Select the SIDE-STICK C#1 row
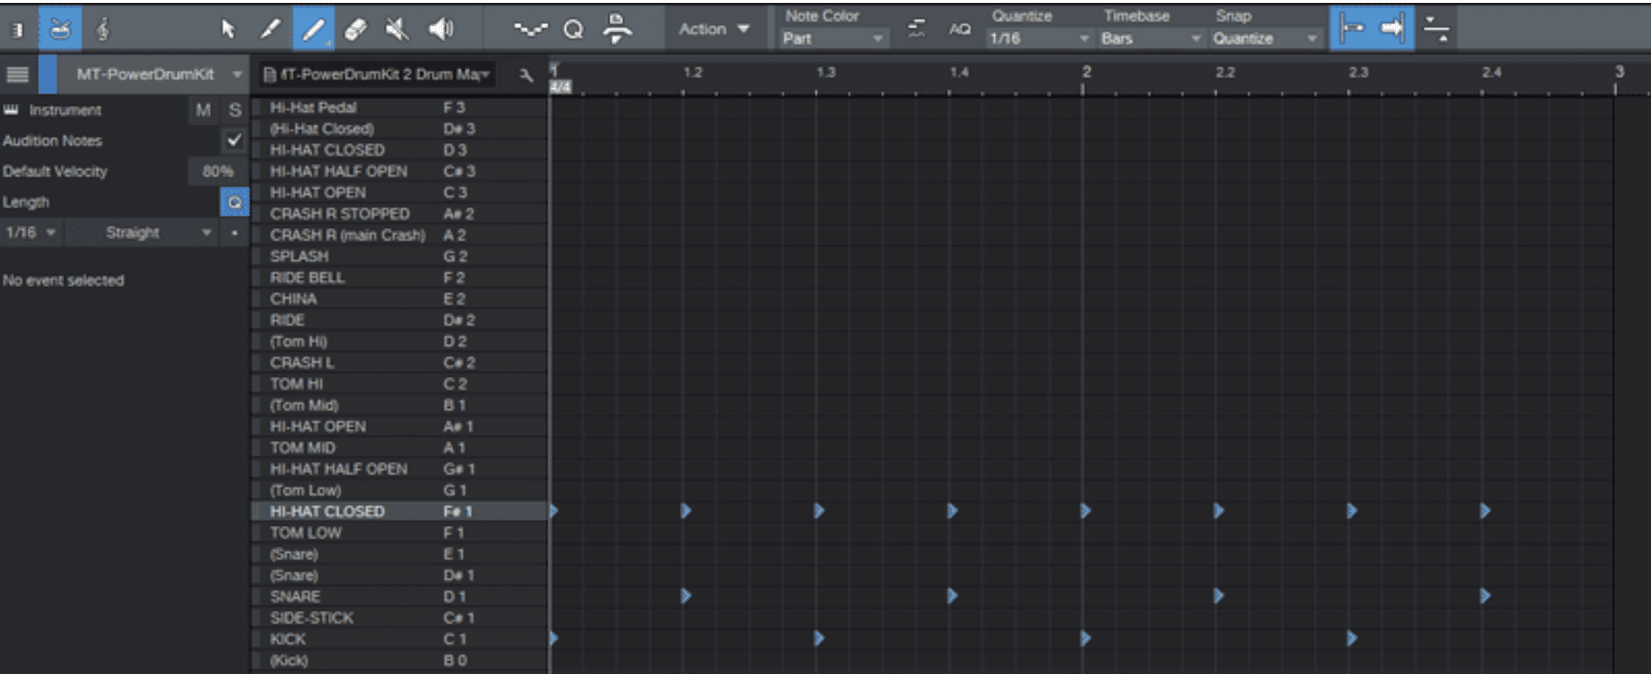 pyautogui.click(x=400, y=618)
